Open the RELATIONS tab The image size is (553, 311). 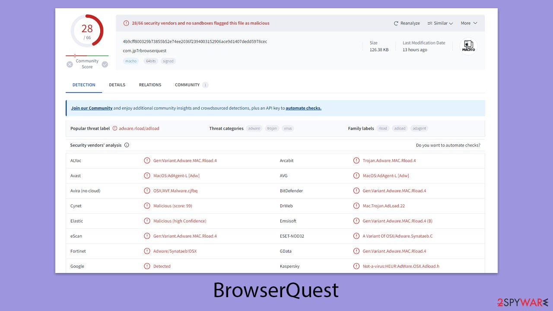pos(150,85)
